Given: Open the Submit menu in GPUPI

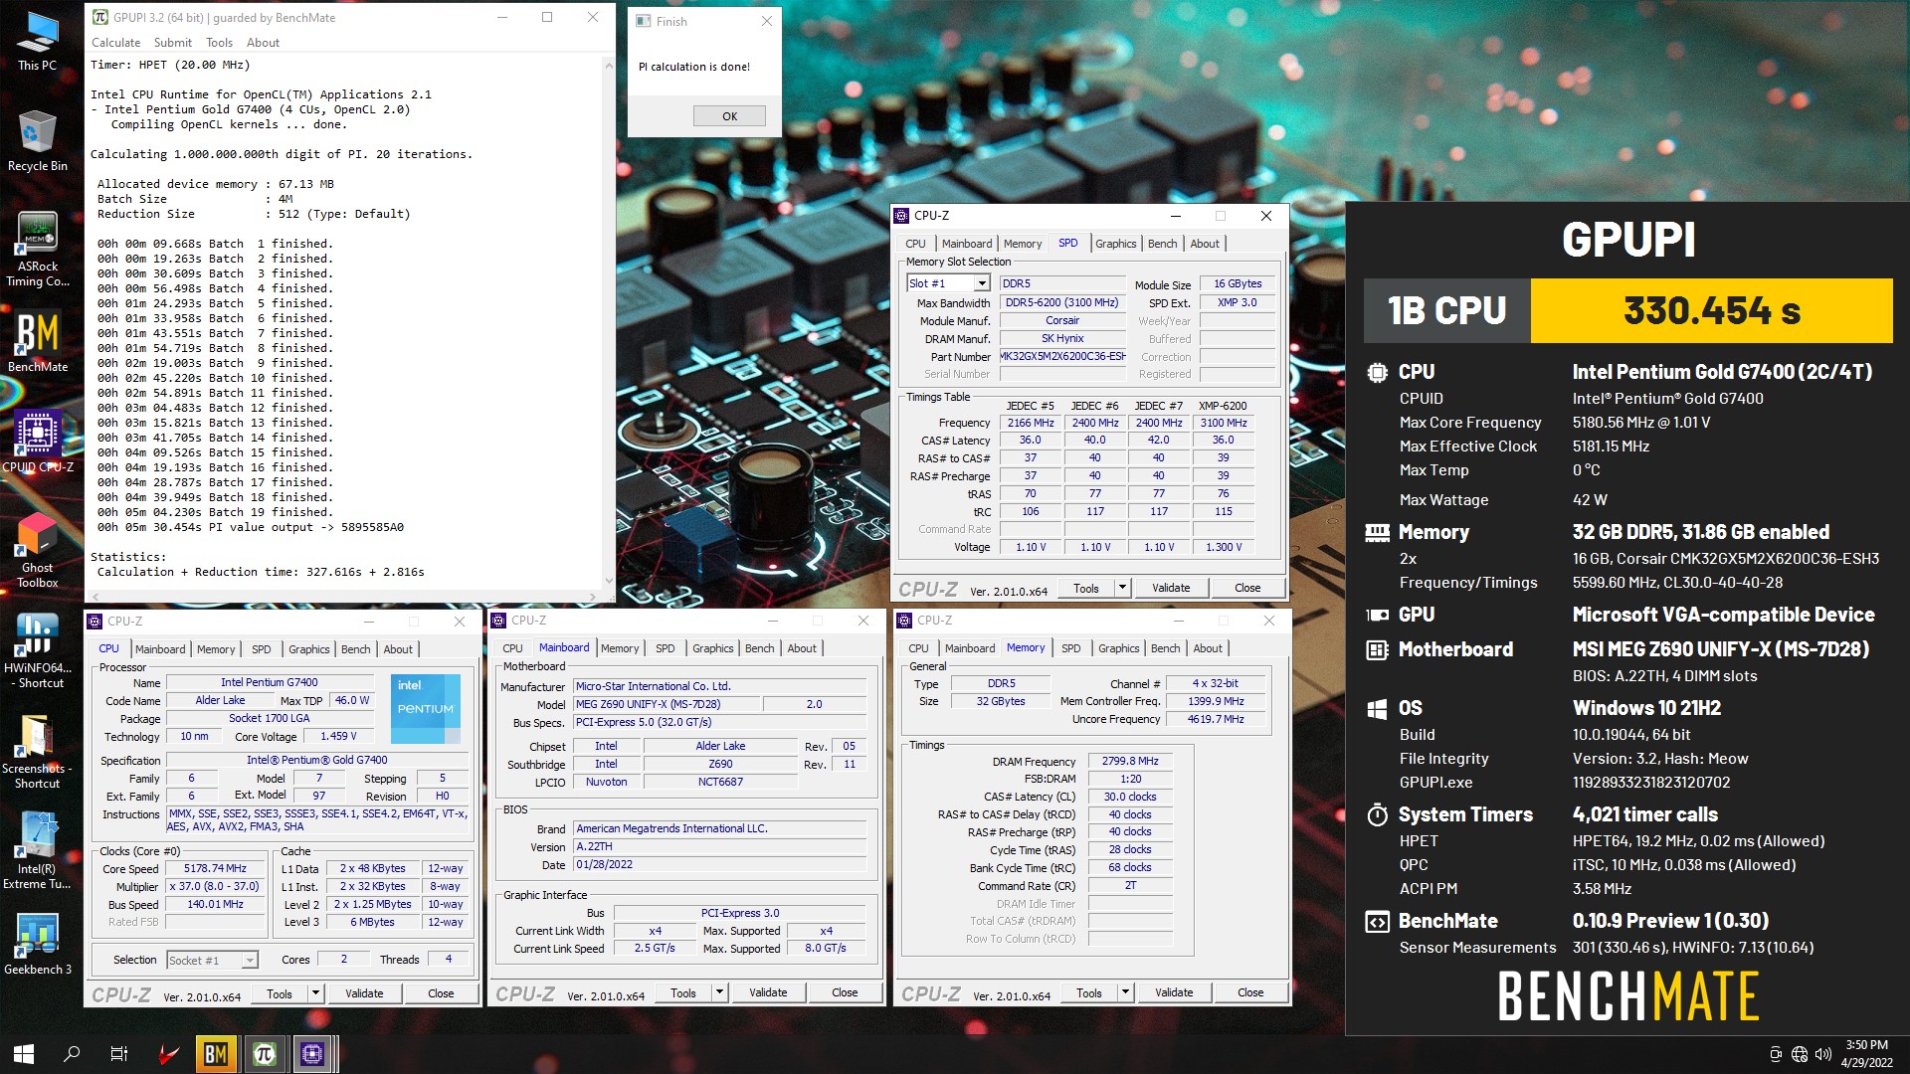Looking at the screenshot, I should 172,43.
